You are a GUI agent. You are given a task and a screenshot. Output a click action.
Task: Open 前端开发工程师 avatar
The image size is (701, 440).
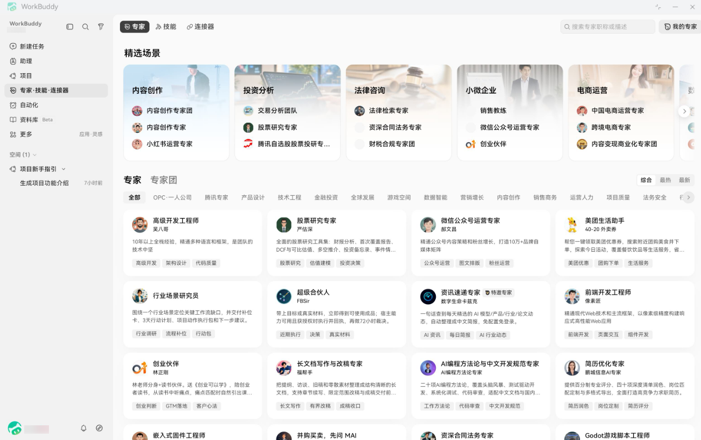coord(572,296)
